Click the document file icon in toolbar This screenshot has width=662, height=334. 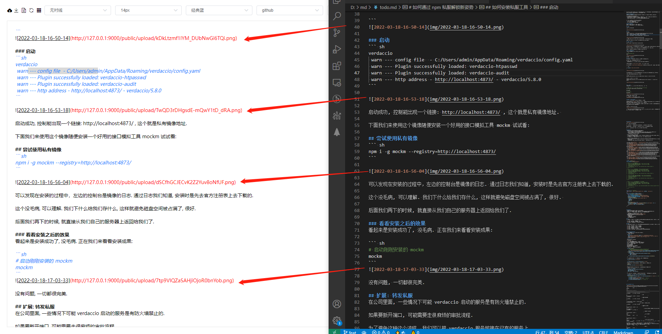click(24, 10)
